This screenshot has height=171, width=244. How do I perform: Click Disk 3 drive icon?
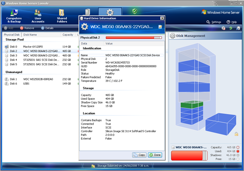(x=7, y=56)
